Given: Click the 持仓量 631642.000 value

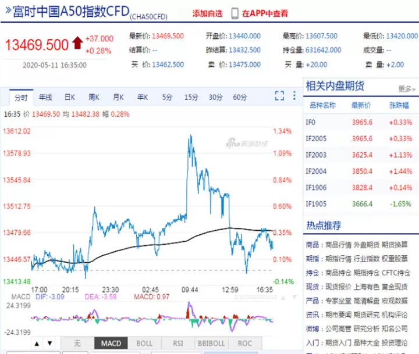Looking at the screenshot, I should [x=323, y=50].
